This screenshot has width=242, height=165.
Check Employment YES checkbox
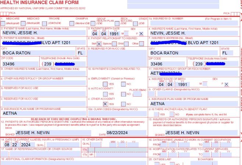(105, 84)
